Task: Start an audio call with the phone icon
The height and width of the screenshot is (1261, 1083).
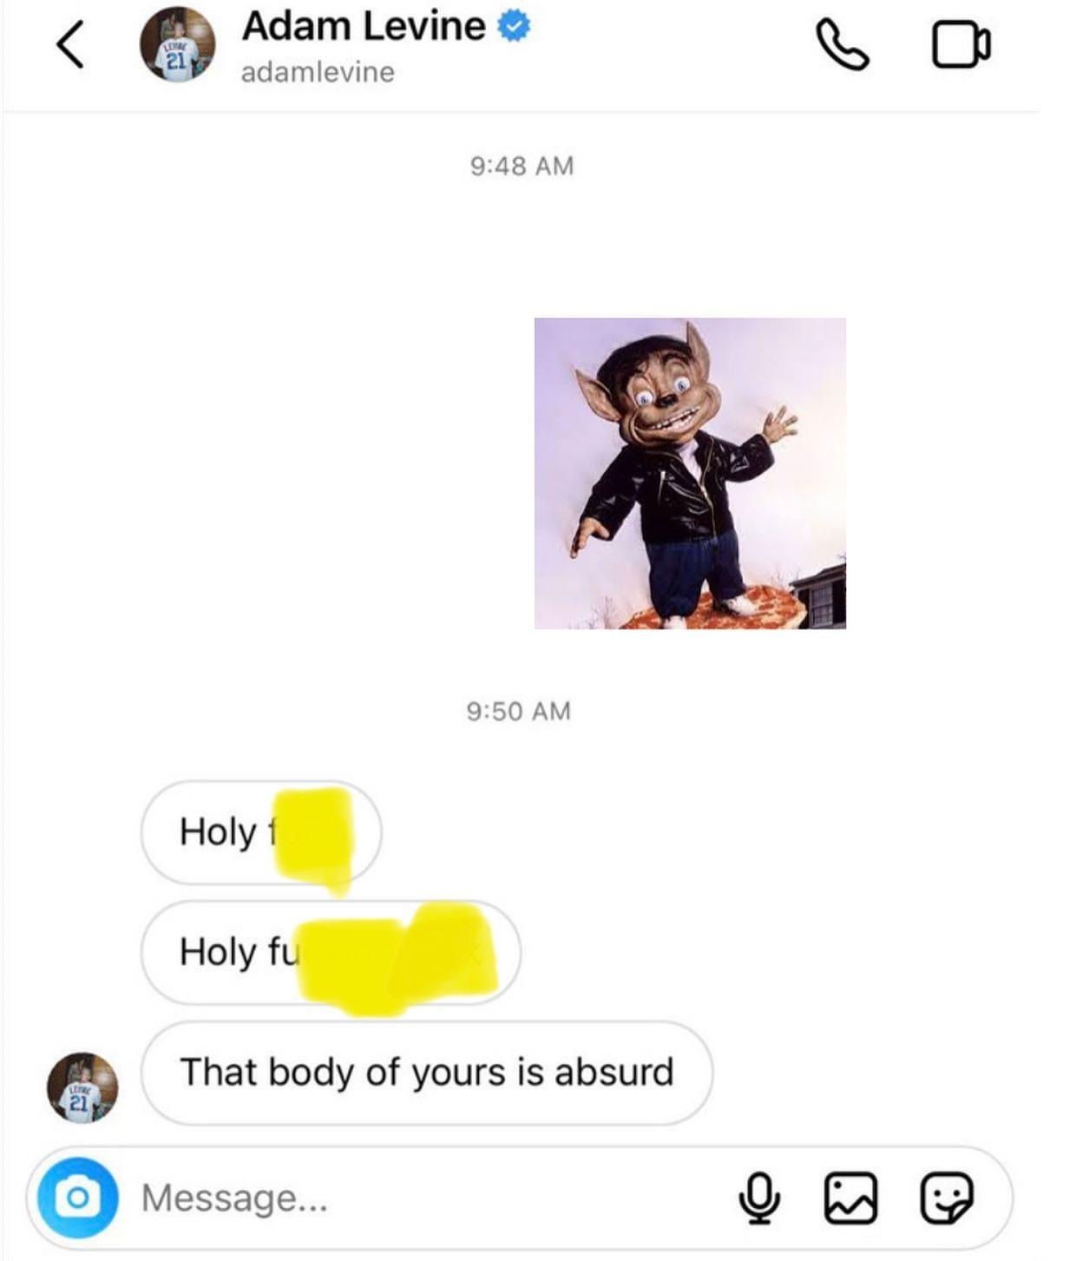Action: [842, 45]
